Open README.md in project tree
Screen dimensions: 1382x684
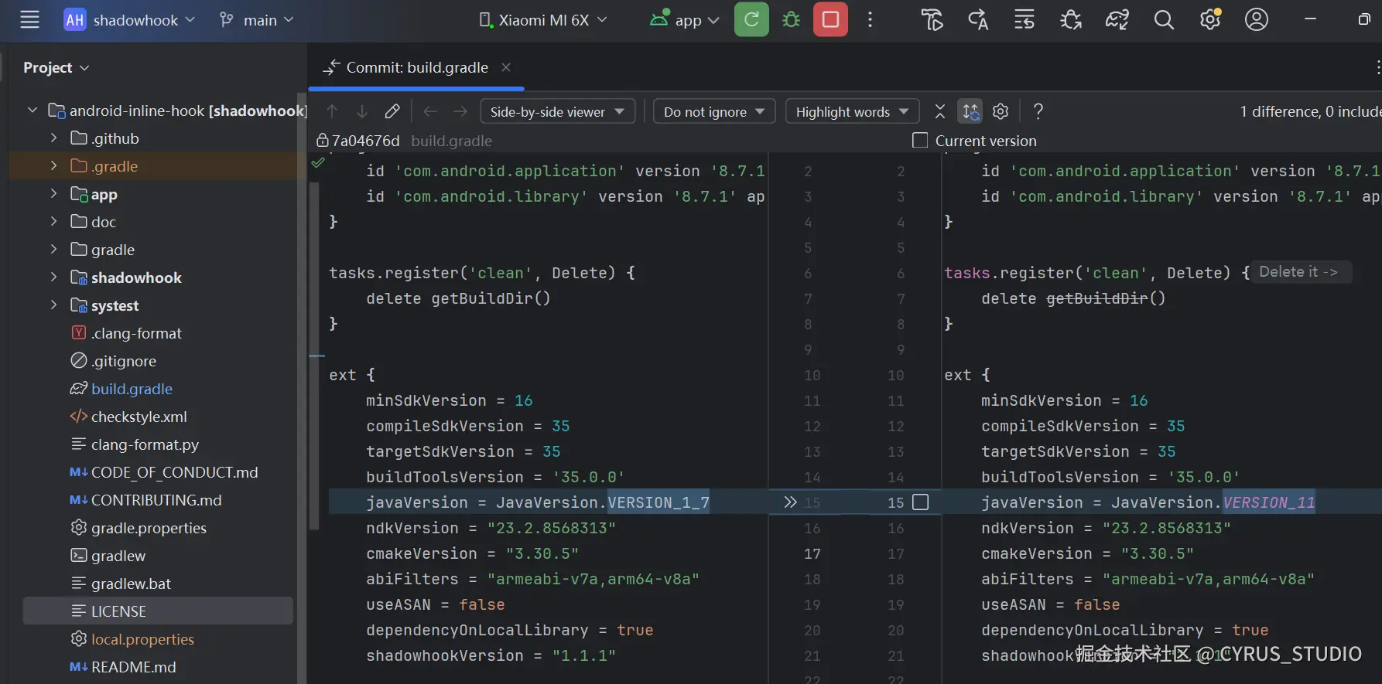(x=133, y=667)
